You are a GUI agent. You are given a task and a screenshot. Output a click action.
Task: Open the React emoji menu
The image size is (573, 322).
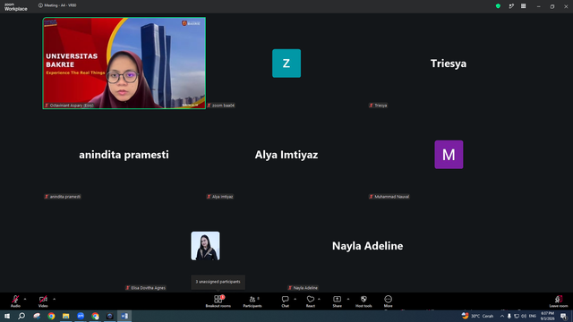click(x=311, y=301)
